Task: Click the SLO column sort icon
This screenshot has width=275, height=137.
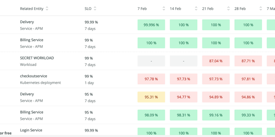Action: pos(95,8)
